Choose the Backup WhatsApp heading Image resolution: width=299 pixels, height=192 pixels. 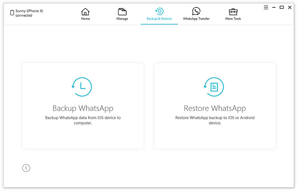pos(83,108)
